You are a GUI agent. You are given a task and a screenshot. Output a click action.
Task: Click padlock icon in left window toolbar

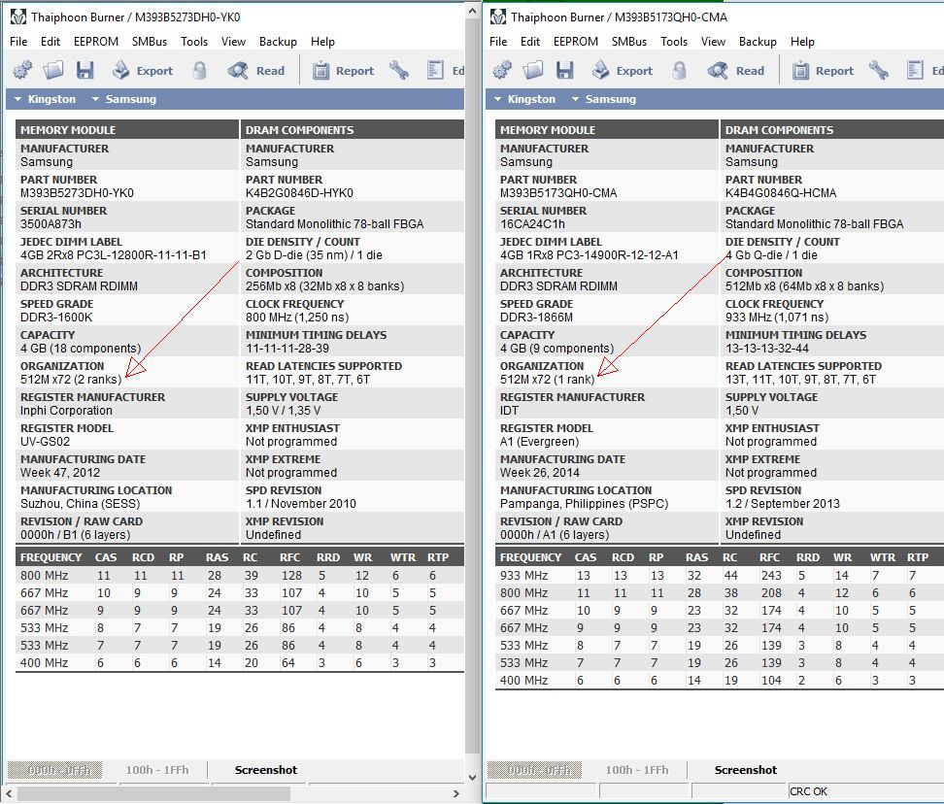(x=200, y=71)
